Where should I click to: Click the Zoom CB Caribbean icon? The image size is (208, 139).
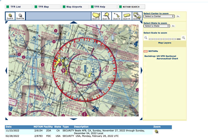click(137, 16)
